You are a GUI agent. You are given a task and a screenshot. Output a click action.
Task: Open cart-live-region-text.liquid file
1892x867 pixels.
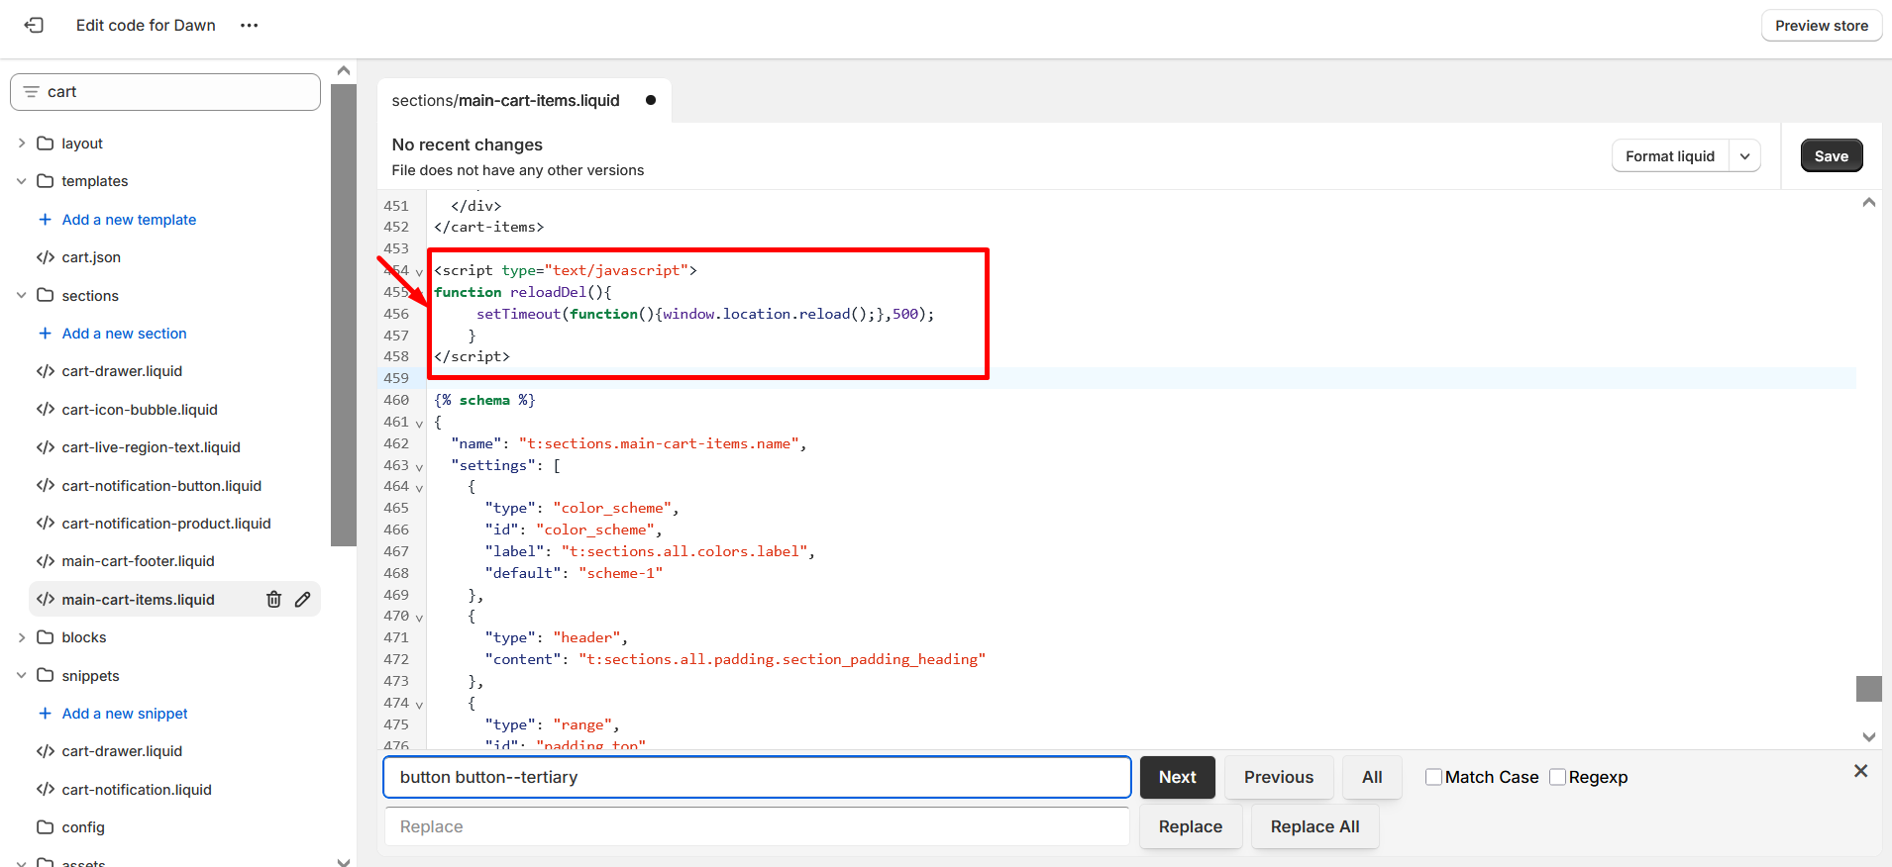click(x=151, y=447)
